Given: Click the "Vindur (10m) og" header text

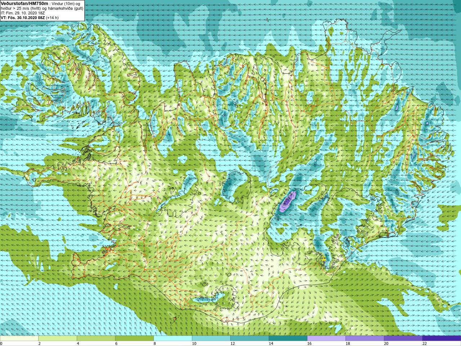Looking at the screenshot, I should tap(66, 3).
